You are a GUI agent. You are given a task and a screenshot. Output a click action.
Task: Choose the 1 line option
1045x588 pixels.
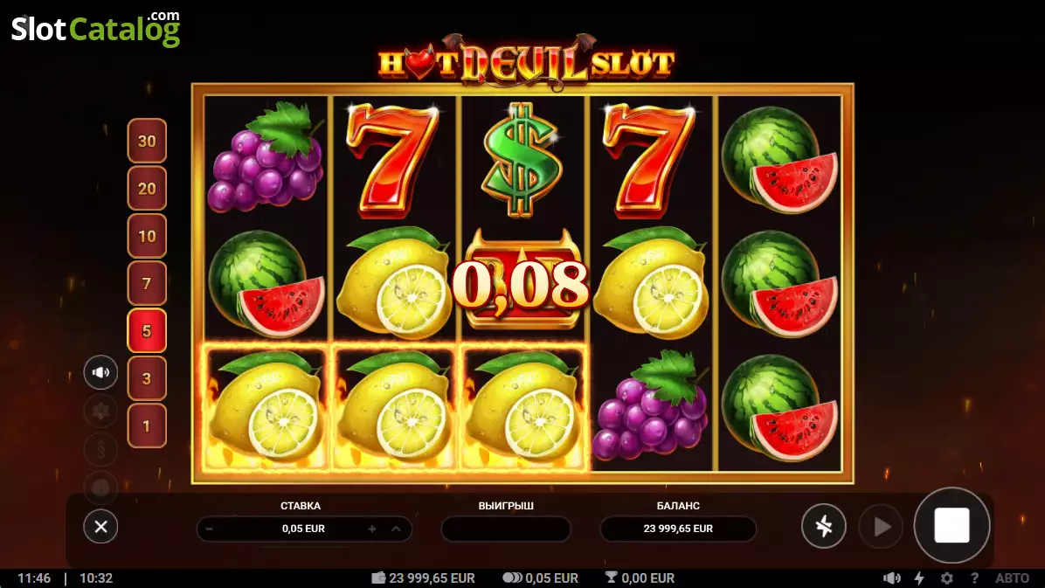147,425
